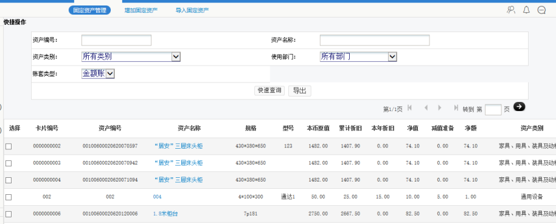Click the 减值准备 column header

pyautogui.click(x=442, y=129)
